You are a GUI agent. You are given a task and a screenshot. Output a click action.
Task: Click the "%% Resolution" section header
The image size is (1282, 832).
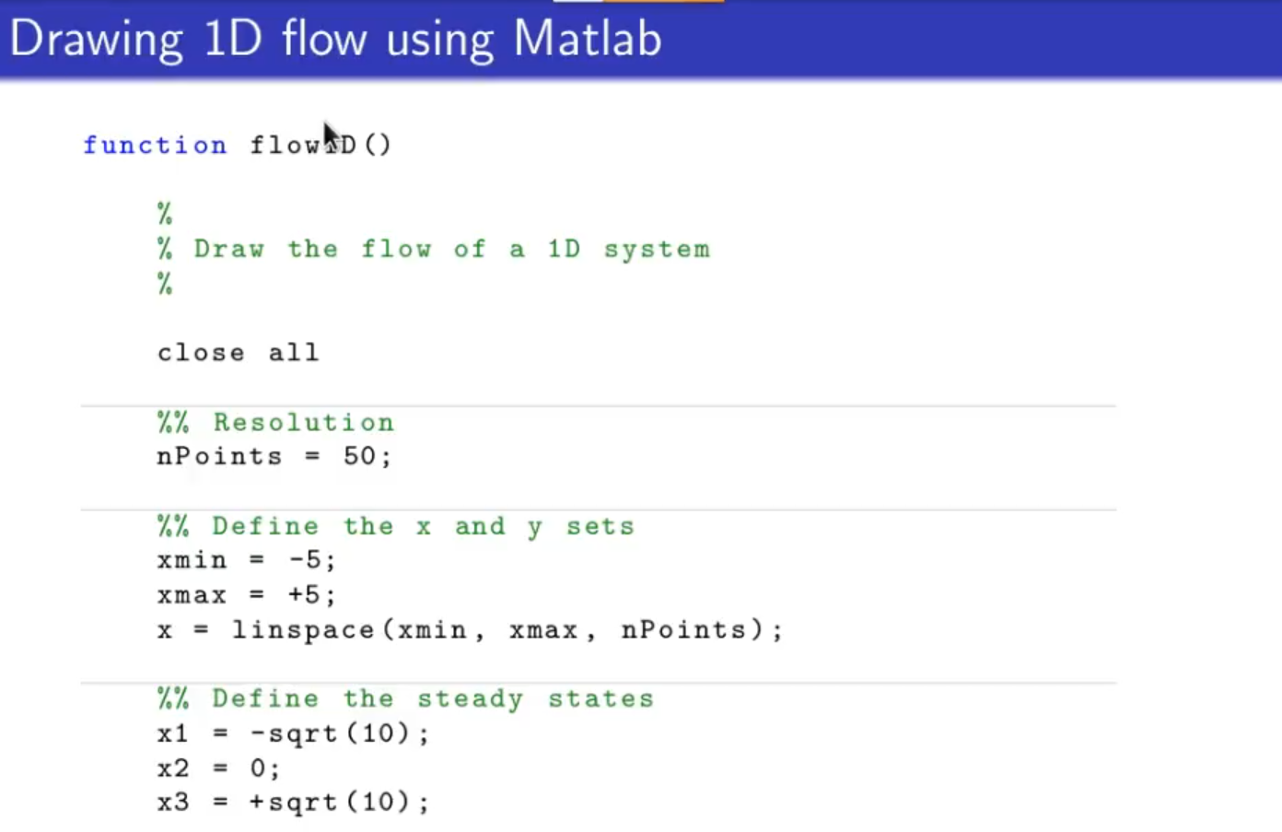point(275,423)
